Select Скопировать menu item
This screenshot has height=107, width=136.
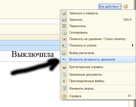(98, 32)
